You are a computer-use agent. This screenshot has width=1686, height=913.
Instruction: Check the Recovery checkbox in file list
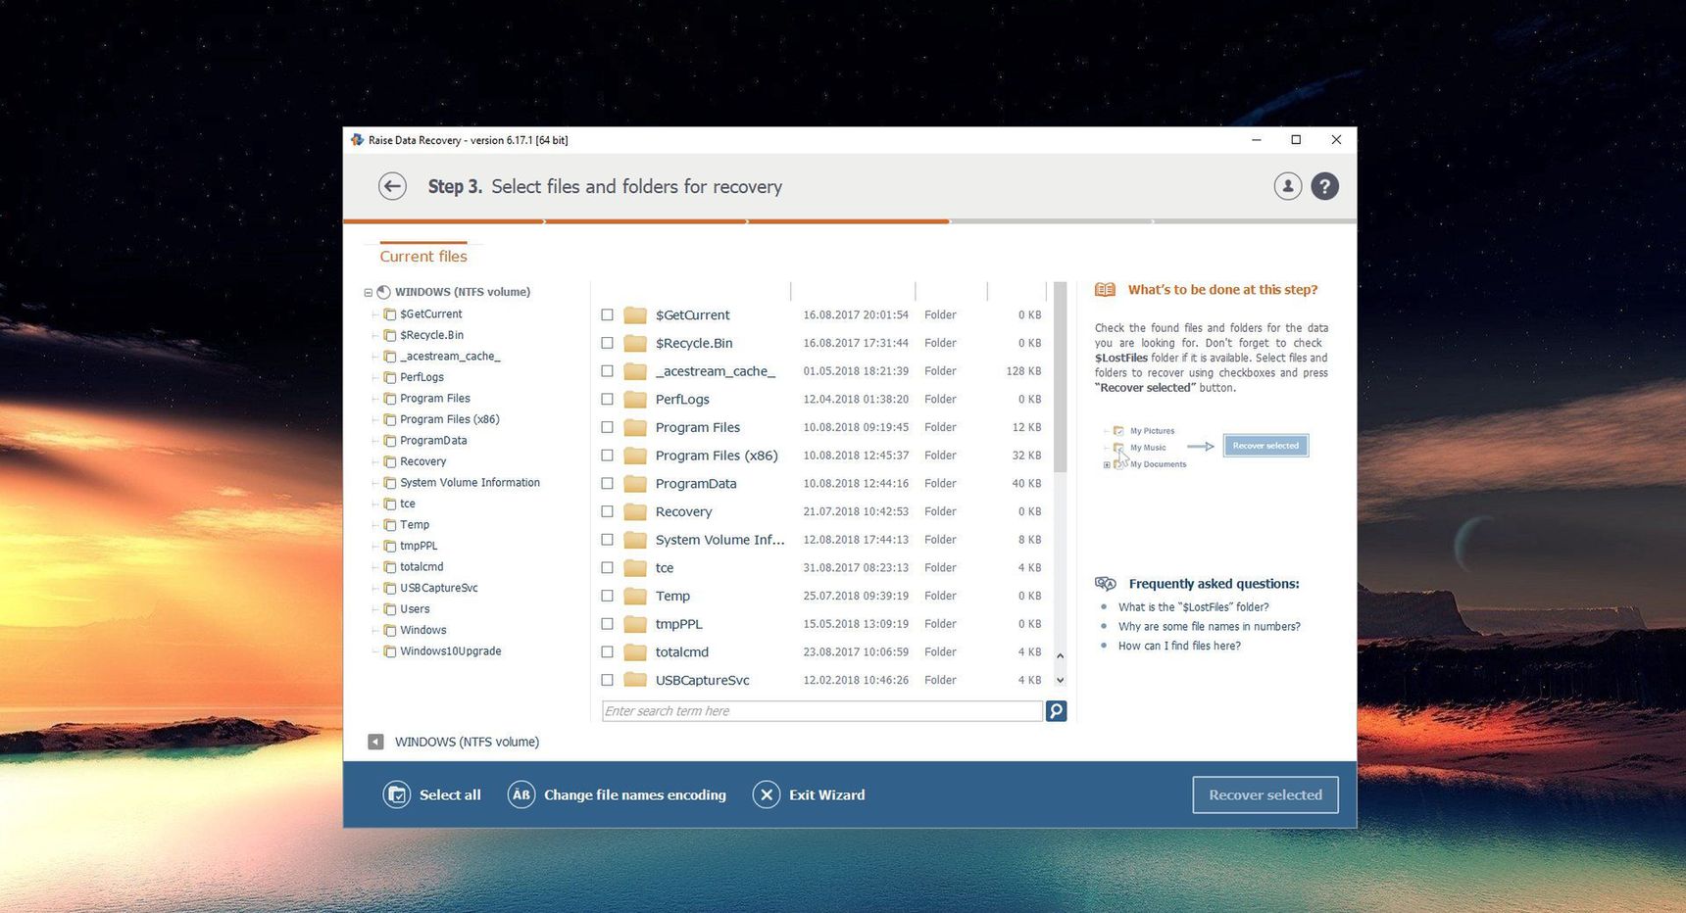607,511
